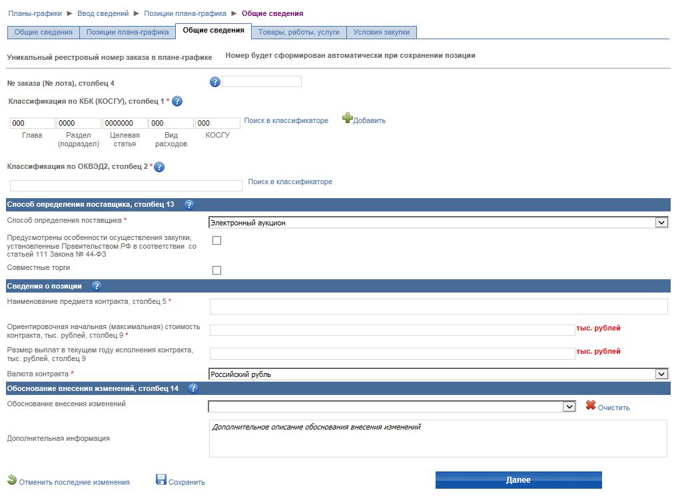Click Отменить последние изменения undo icon

coord(12,480)
